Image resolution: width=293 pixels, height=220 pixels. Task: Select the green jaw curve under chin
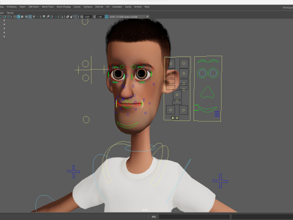tap(127, 125)
